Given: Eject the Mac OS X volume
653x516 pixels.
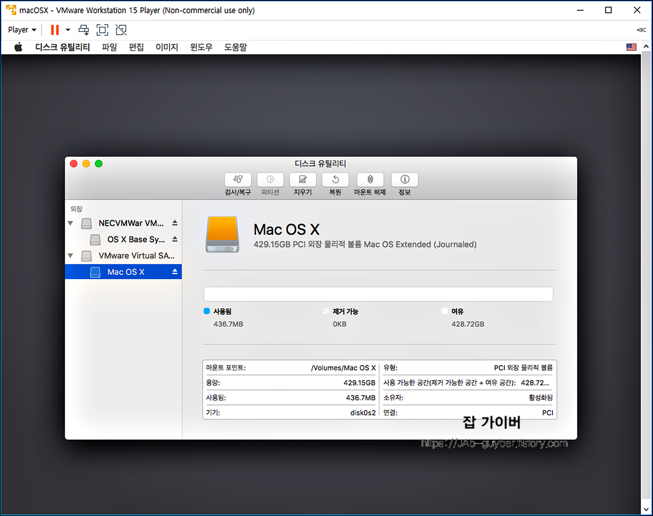Looking at the screenshot, I should [x=175, y=272].
